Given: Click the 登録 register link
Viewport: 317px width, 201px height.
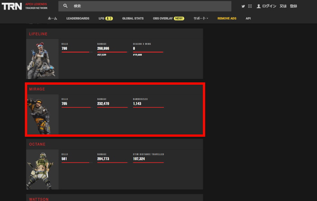Looking at the screenshot, I should point(293,6).
